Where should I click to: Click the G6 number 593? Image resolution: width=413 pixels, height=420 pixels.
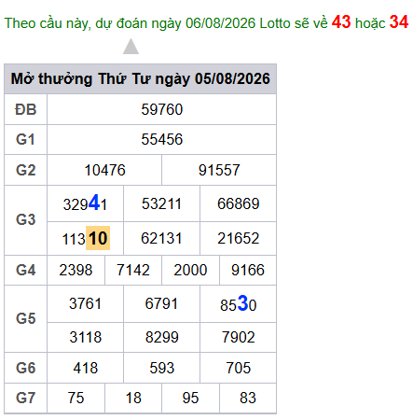[x=162, y=368]
